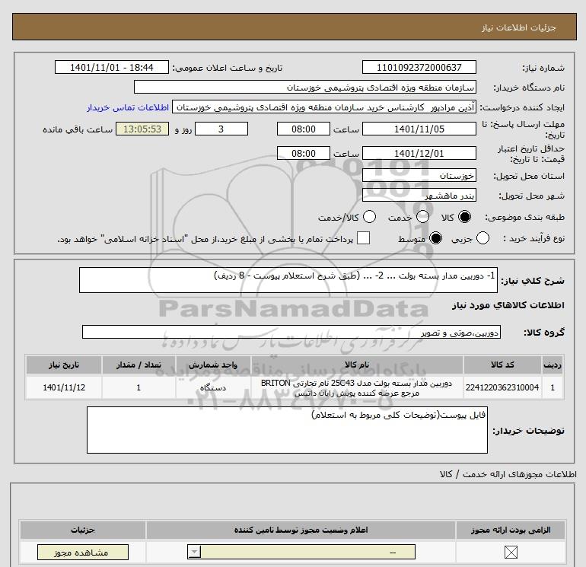The width and height of the screenshot is (586, 567).
Task: Click the announcement date field 1401/11/01 - 18:44
Action: 111,67
